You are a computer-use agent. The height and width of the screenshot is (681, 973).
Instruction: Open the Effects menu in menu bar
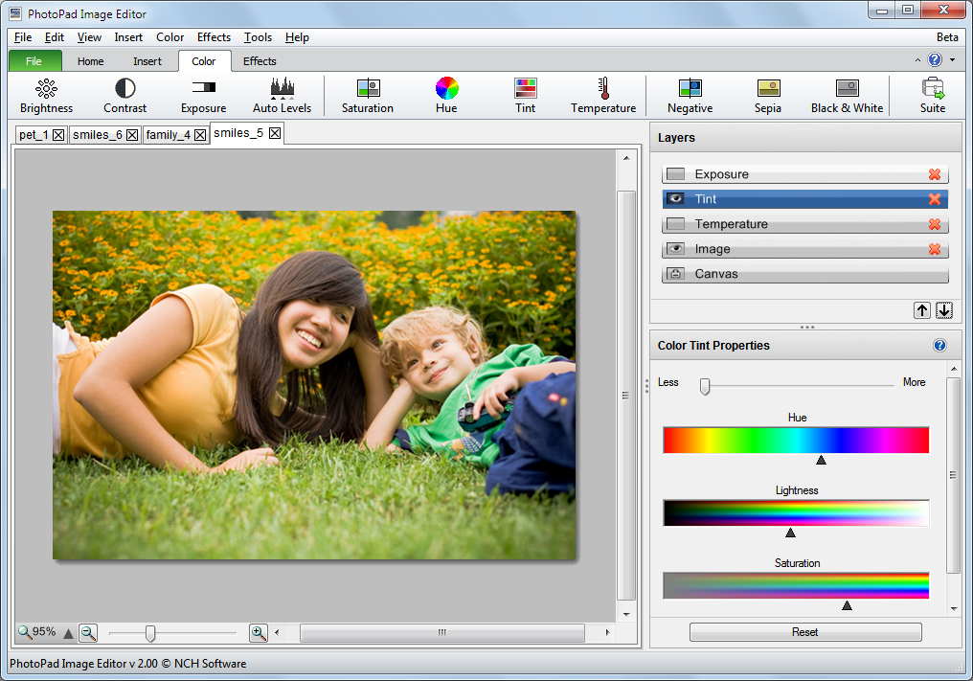tap(214, 37)
